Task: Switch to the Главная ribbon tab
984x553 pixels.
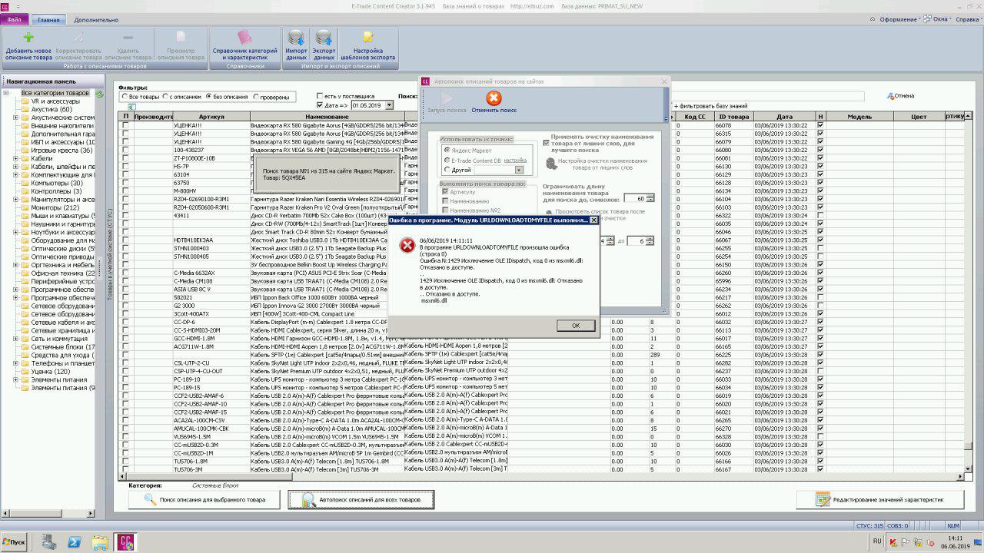Action: (x=48, y=19)
